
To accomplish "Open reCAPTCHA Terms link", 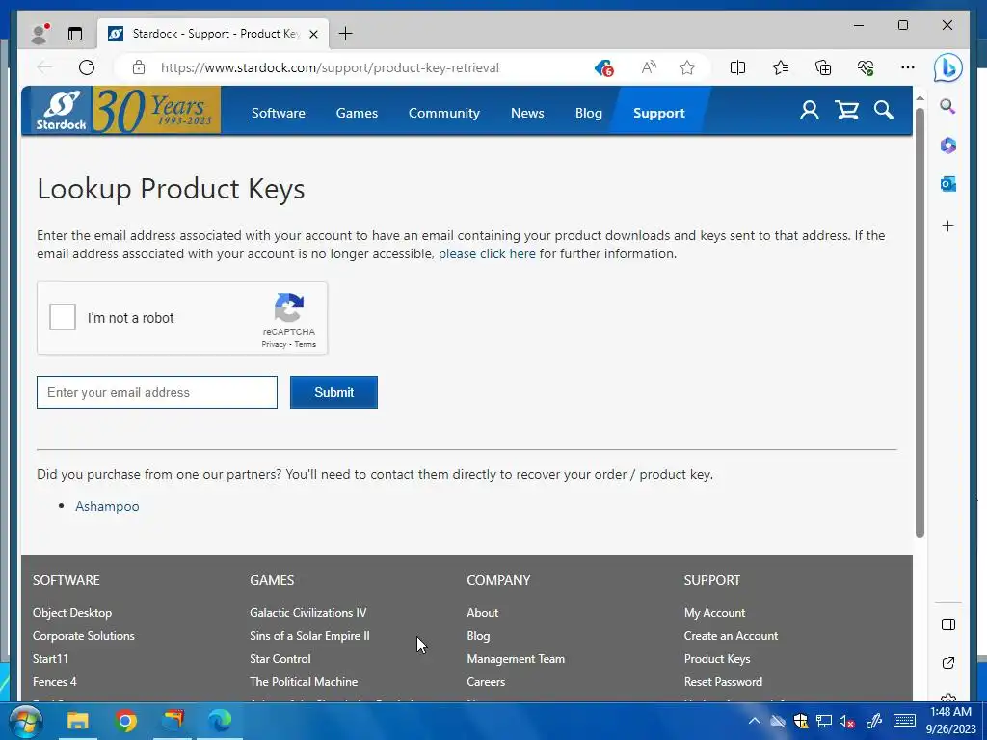I will (306, 344).
